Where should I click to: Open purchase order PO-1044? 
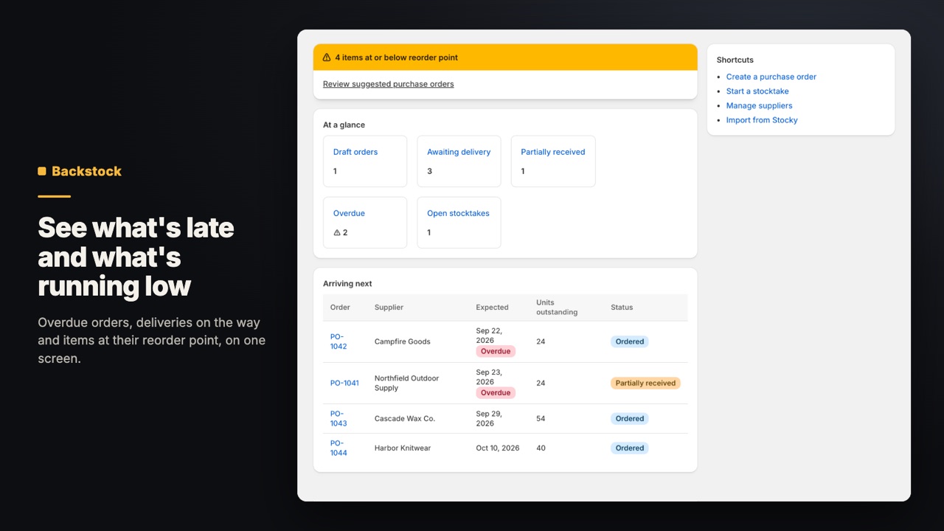[x=339, y=448]
